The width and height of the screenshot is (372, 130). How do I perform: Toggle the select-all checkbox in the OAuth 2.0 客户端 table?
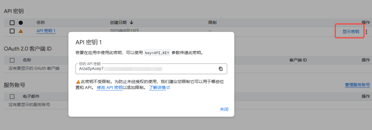12,60
